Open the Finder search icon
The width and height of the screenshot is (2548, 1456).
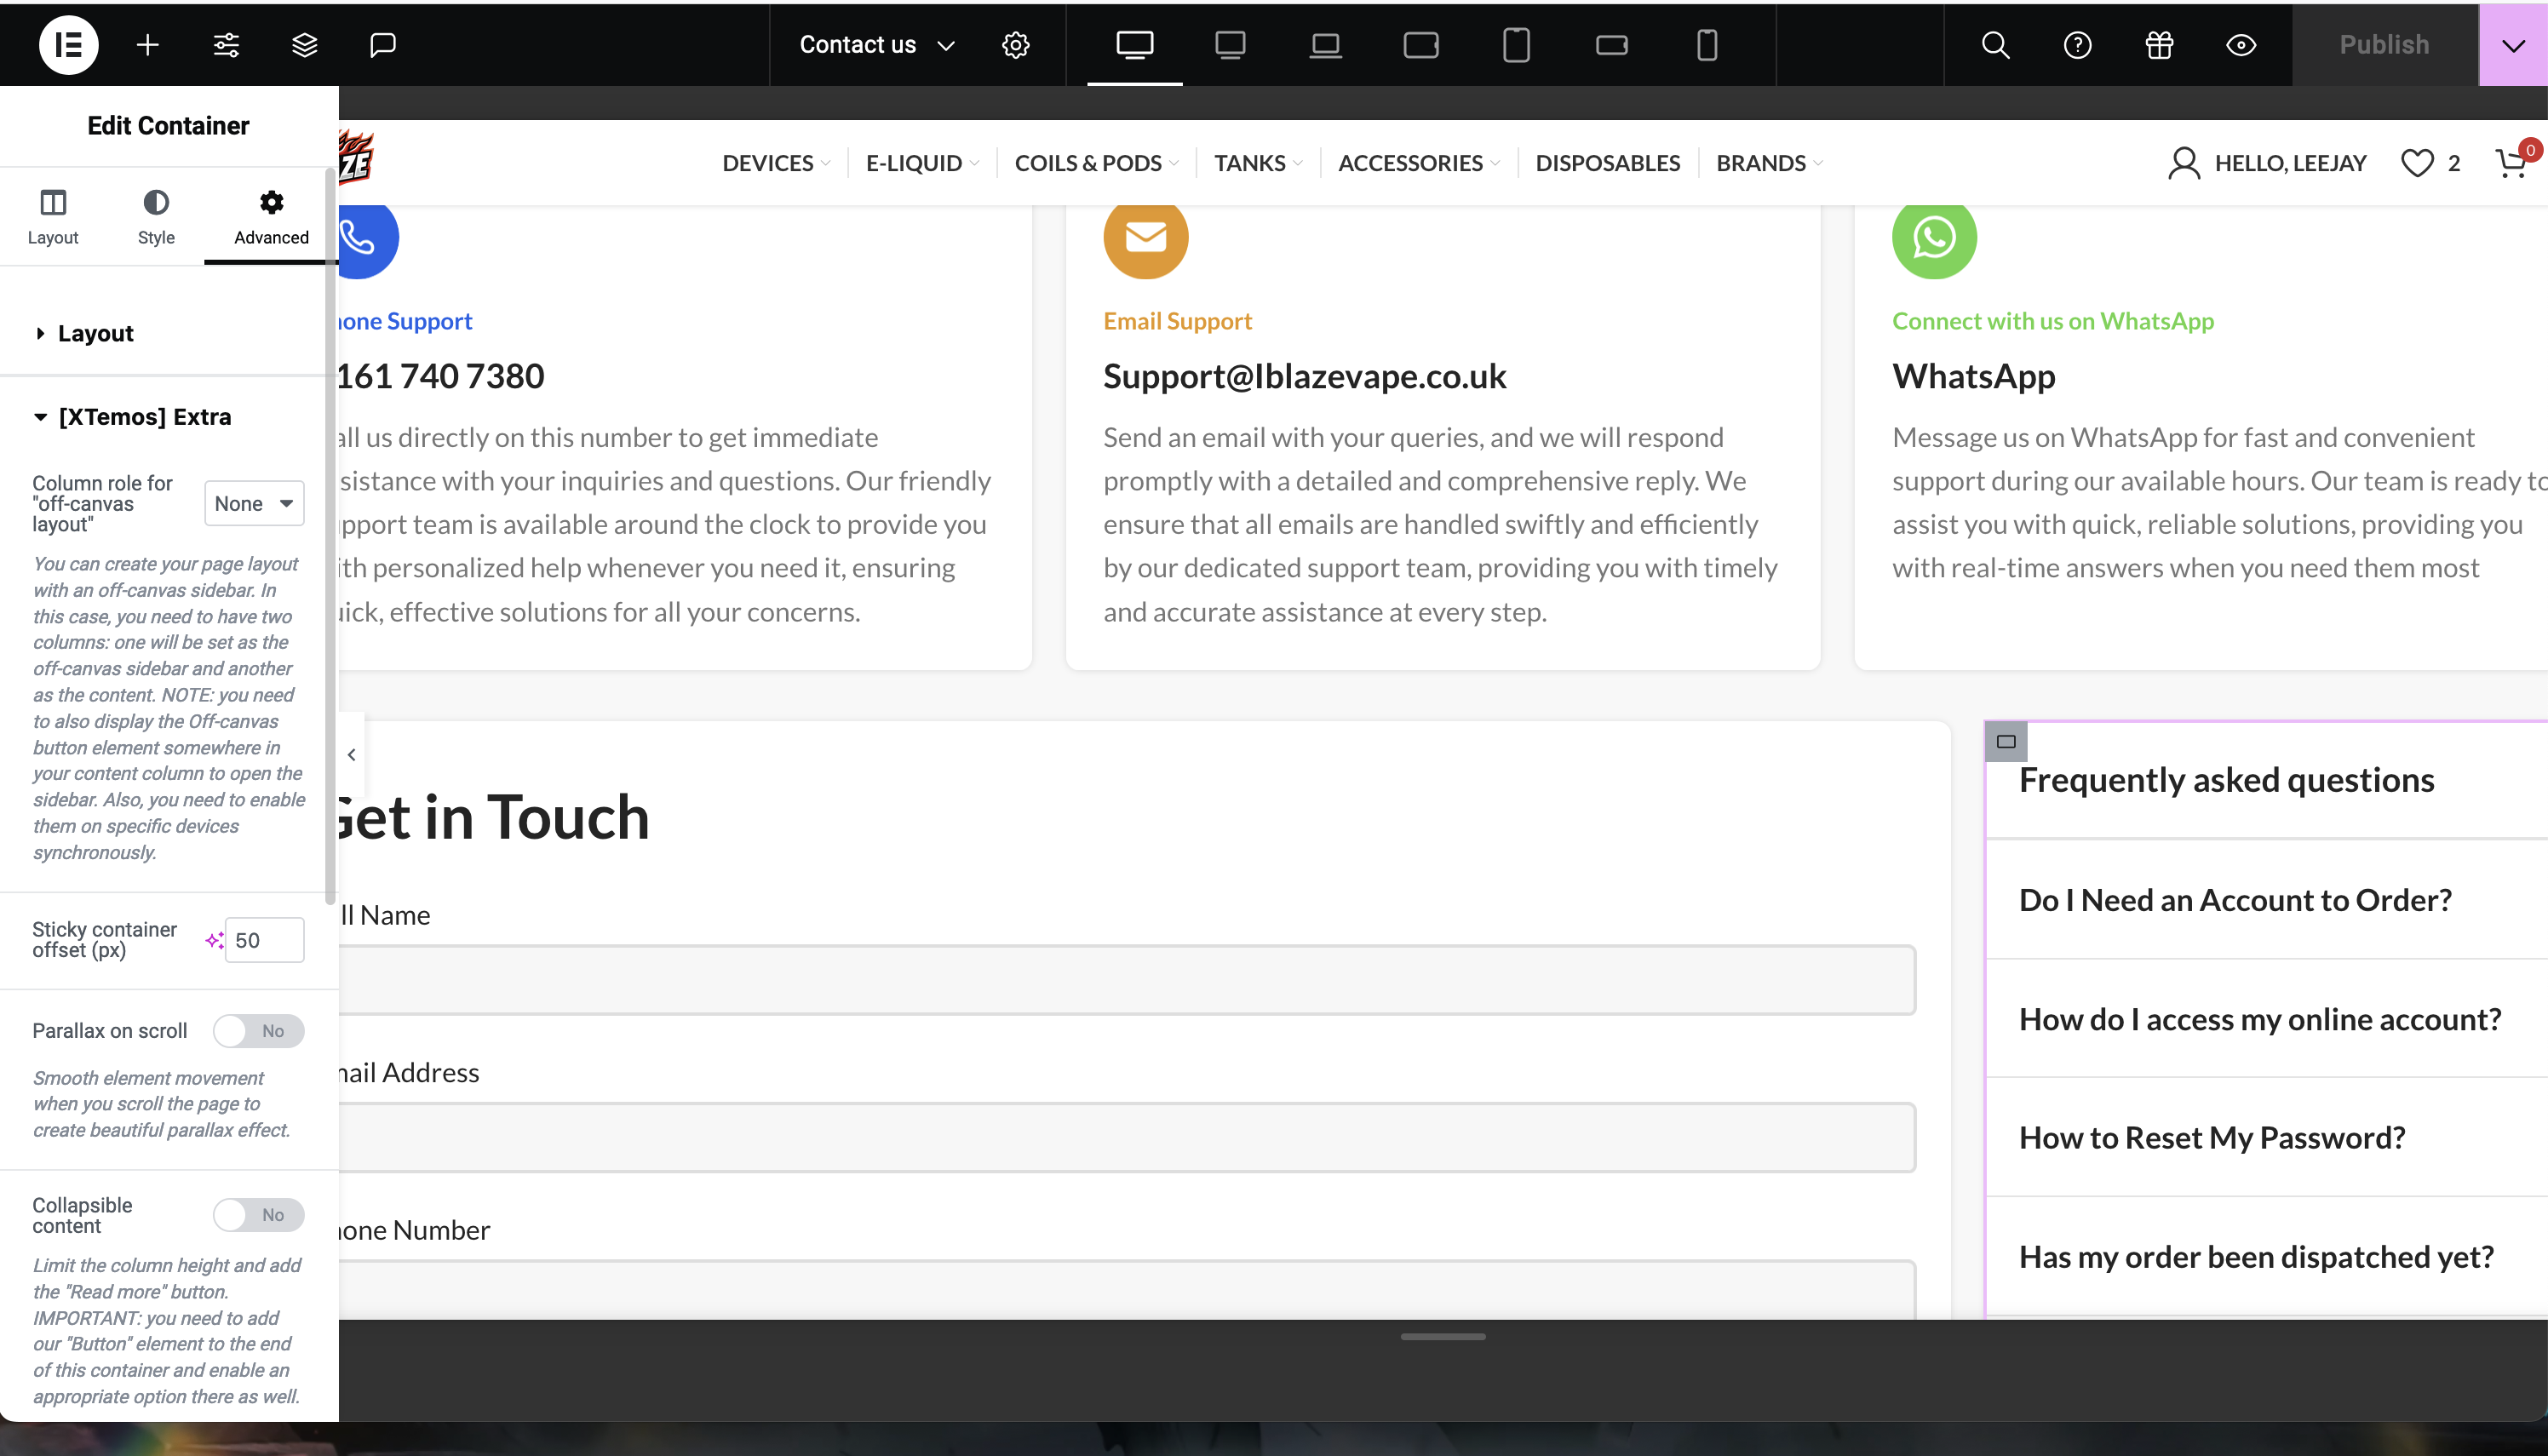tap(1995, 45)
